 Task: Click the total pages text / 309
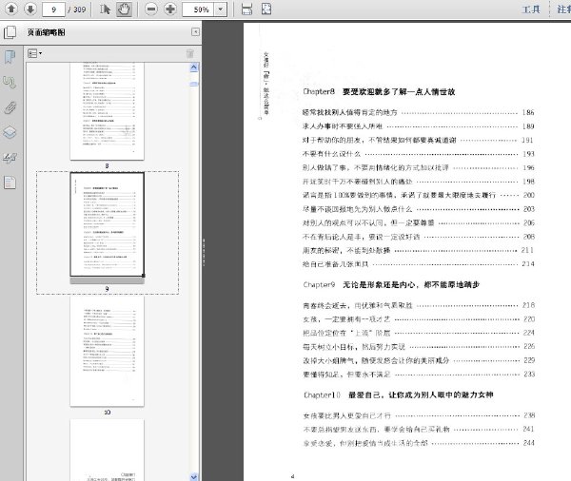click(77, 10)
